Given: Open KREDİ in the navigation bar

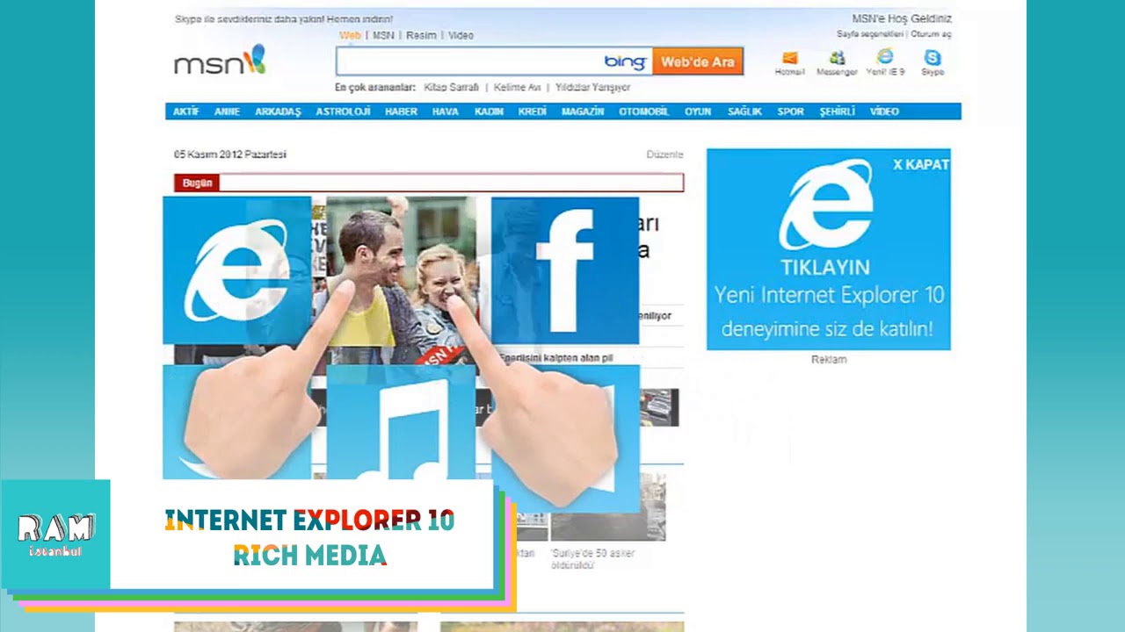Looking at the screenshot, I should tap(532, 111).
